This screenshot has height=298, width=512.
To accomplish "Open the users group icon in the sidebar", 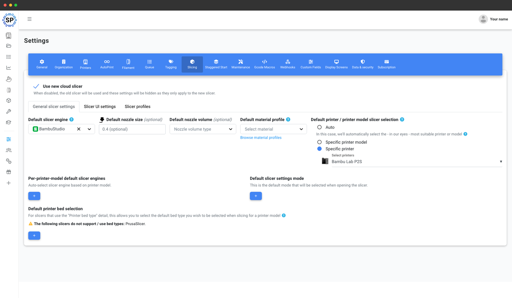I will (x=8, y=150).
